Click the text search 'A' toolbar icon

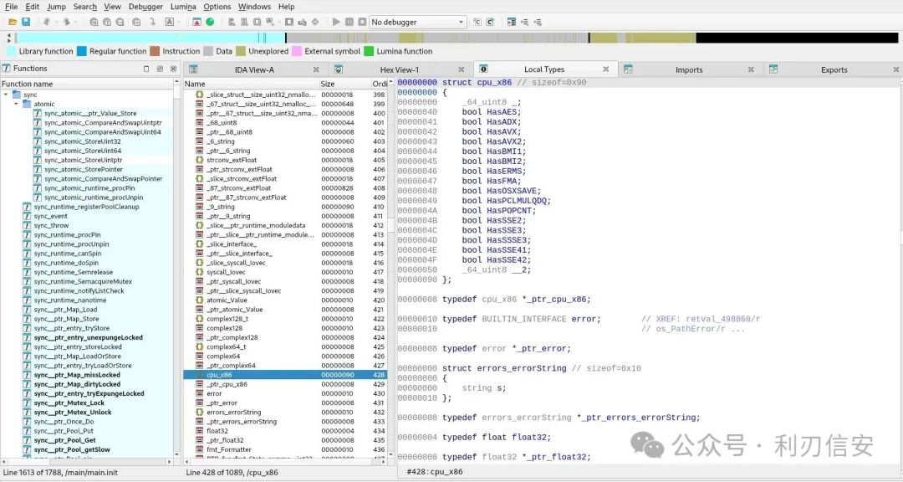tap(169, 22)
